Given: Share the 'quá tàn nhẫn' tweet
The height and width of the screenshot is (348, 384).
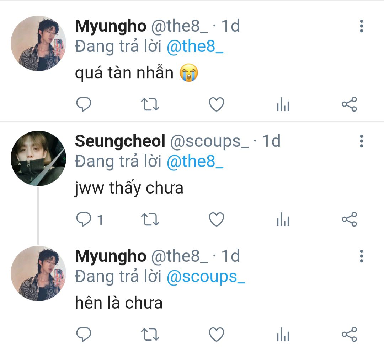Looking at the screenshot, I should tap(350, 104).
